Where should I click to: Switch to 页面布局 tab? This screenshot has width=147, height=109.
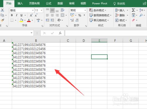(34, 4)
